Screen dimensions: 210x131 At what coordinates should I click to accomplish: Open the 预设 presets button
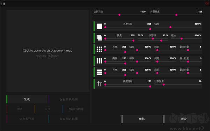pyautogui.click(x=184, y=119)
